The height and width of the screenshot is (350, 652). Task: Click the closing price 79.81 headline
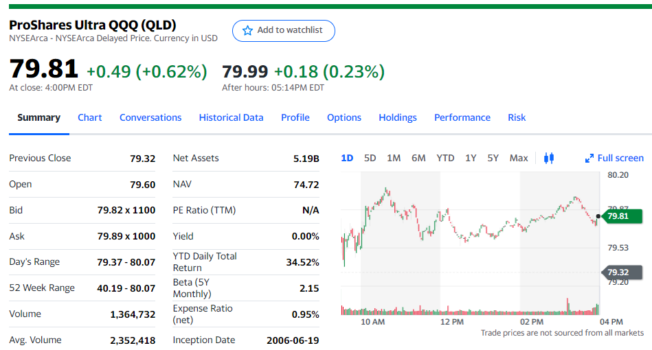[44, 69]
